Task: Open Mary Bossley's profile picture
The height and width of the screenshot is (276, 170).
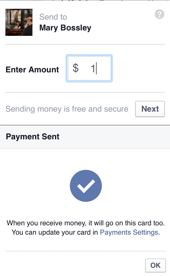Action: coord(19,22)
